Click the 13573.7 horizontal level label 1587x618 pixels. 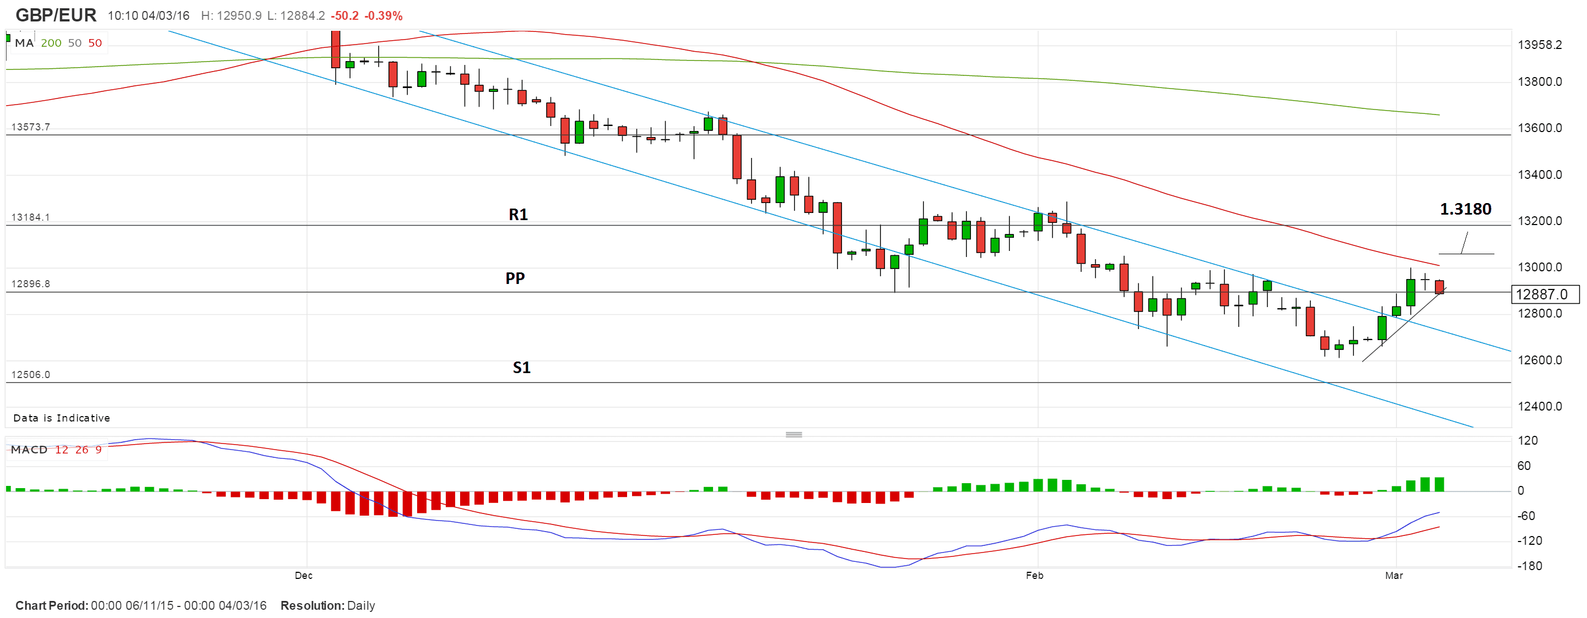click(31, 128)
